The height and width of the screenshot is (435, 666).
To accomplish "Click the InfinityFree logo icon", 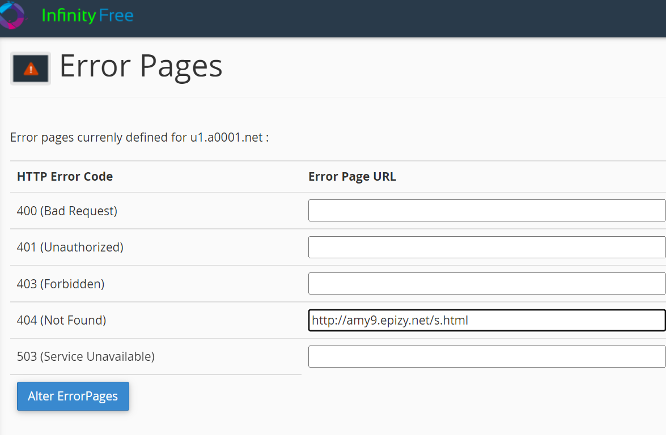I will pyautogui.click(x=12, y=15).
